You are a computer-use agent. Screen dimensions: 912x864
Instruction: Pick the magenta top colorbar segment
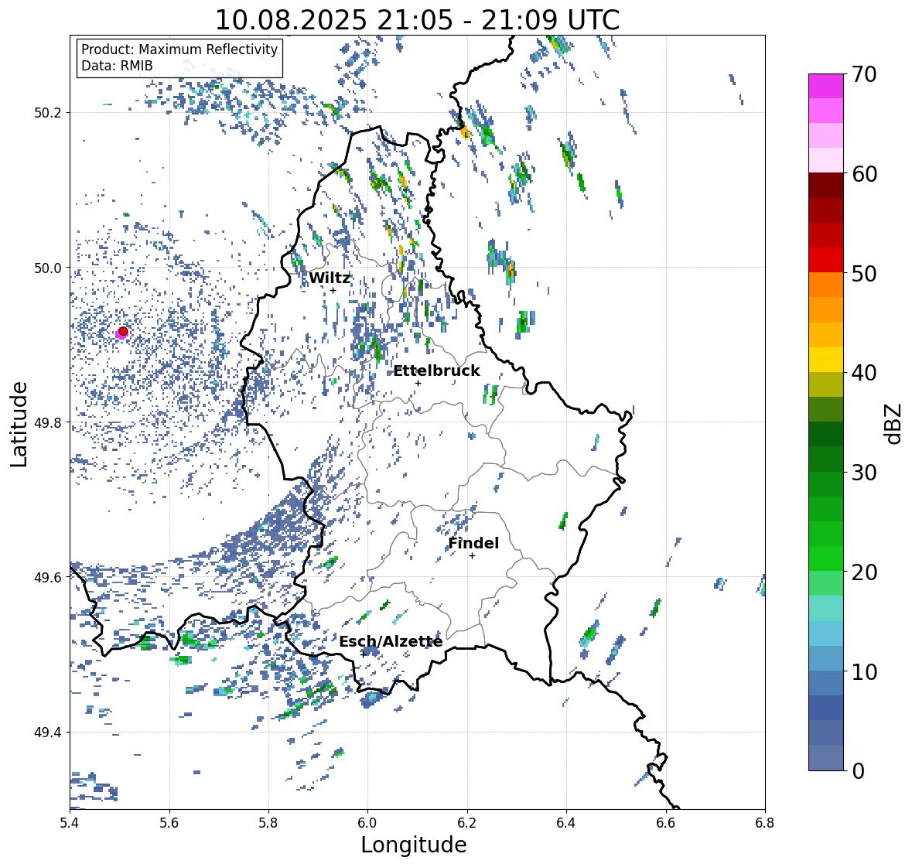[826, 86]
